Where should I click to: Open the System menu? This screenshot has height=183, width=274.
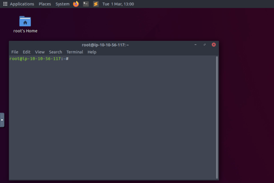coord(62,4)
